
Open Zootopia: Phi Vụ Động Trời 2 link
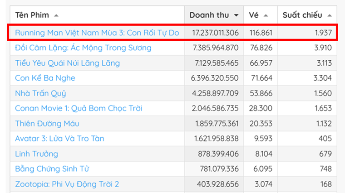67,184
